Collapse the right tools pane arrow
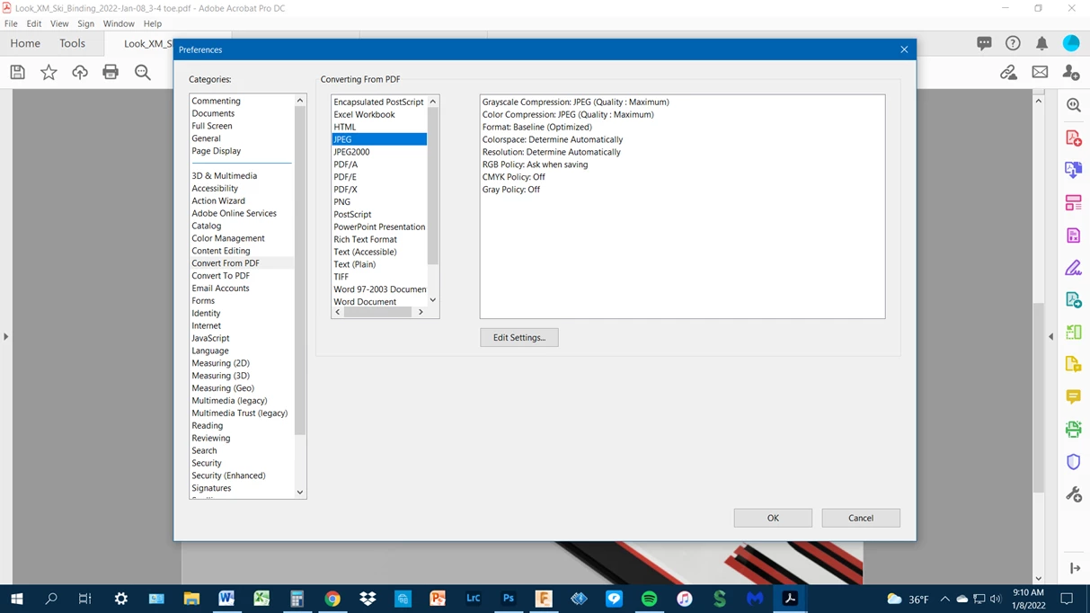The height and width of the screenshot is (613, 1090). [x=1050, y=337]
